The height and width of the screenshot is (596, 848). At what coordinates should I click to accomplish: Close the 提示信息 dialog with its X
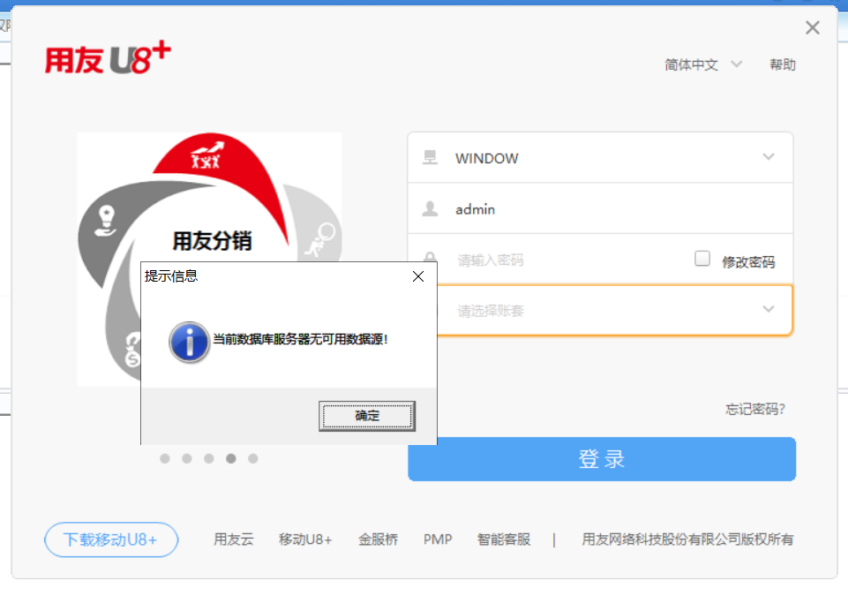pos(418,276)
